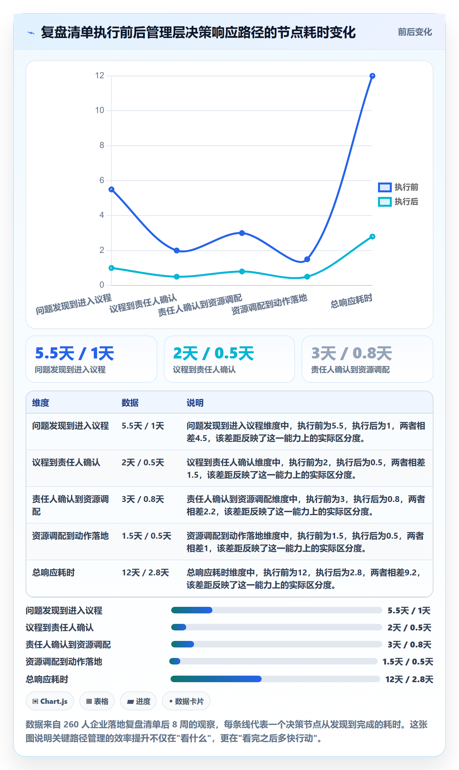Select the 执行后 point for 议程到责任人确认
This screenshot has width=459, height=770.
click(x=177, y=277)
